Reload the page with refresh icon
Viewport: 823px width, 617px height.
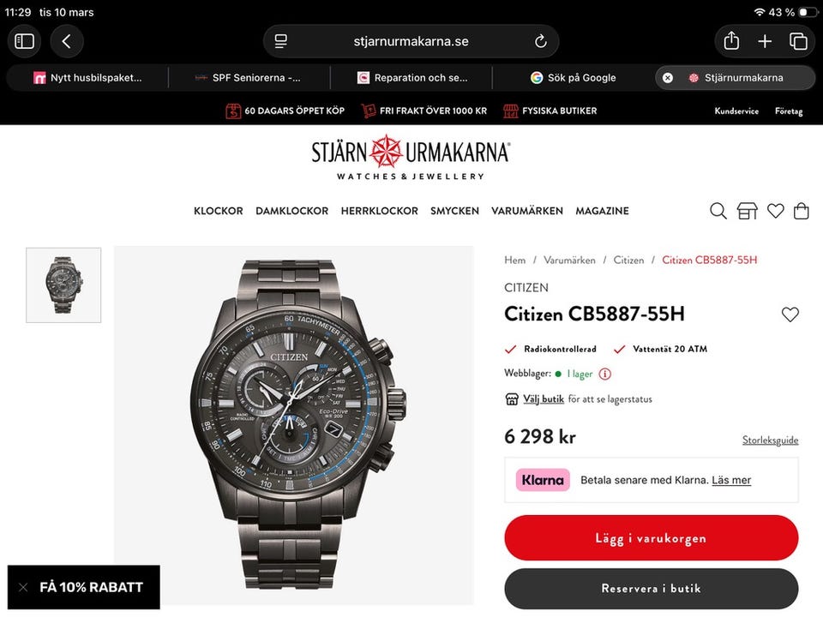click(541, 41)
